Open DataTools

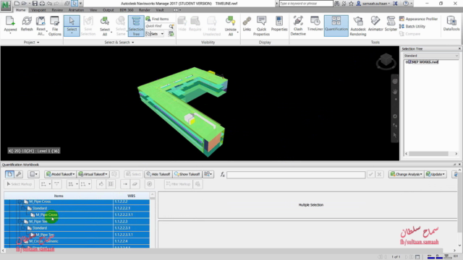(451, 24)
